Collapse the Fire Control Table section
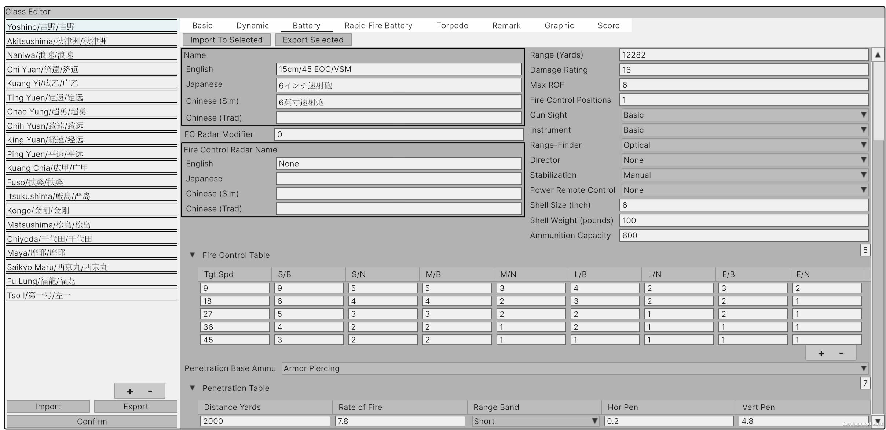Image resolution: width=886 pixels, height=430 pixels. 192,255
